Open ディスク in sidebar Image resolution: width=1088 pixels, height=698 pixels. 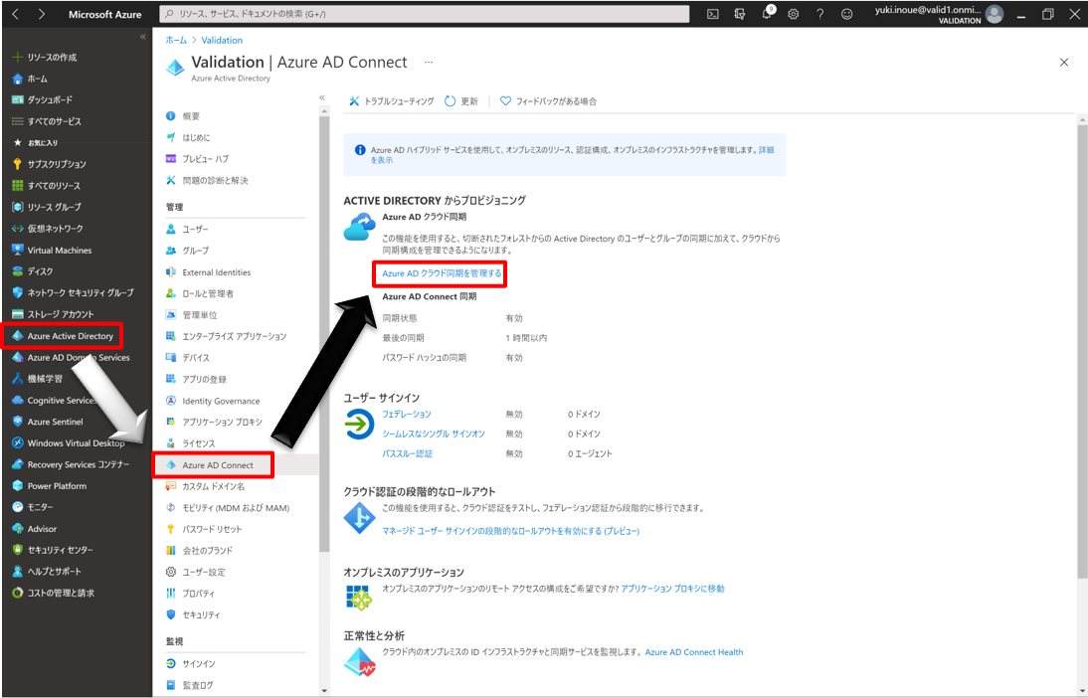point(33,271)
